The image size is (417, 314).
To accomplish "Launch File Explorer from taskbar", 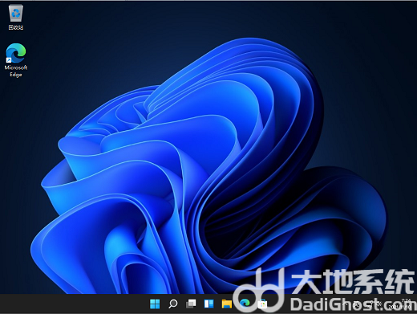I will (227, 304).
